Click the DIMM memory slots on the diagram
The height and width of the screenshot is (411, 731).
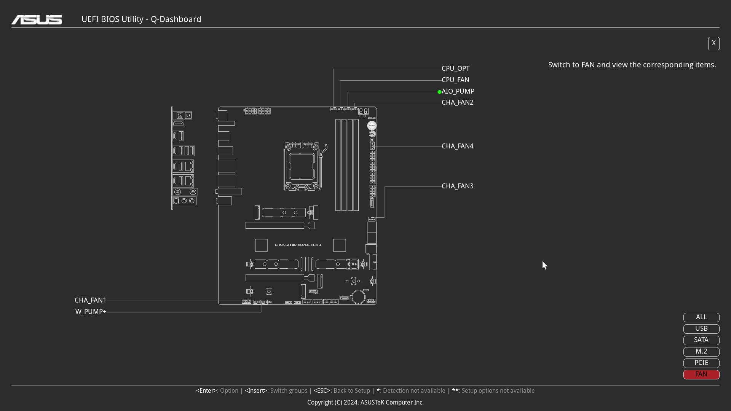point(347,165)
